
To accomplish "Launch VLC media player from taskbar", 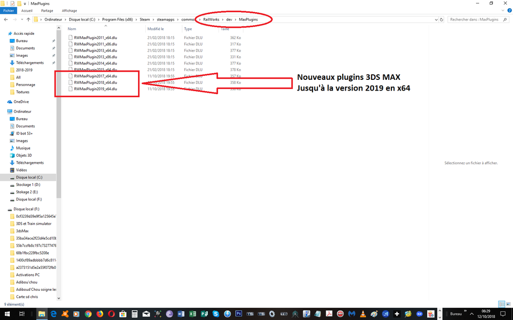I will pyautogui.click(x=363, y=314).
